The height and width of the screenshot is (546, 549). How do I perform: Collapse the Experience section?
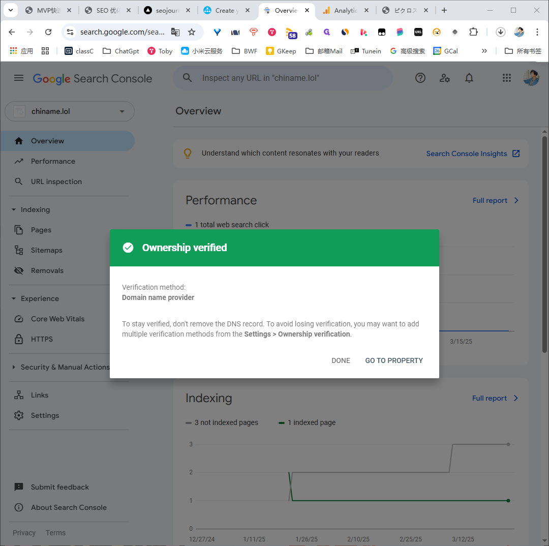(x=36, y=298)
